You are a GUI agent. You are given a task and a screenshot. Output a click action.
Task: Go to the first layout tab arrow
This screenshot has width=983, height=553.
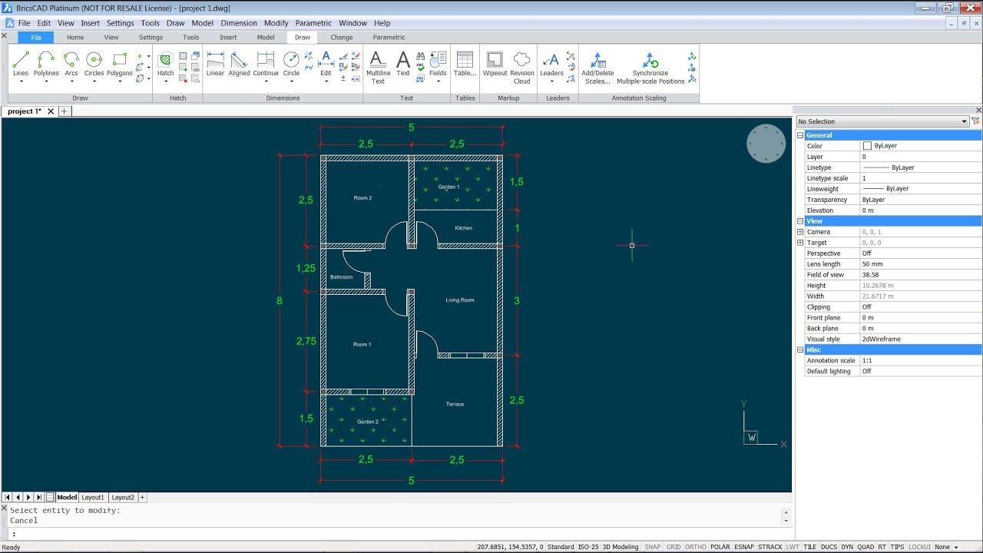coord(8,498)
